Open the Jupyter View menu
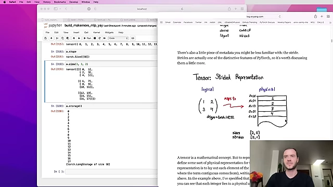The height and width of the screenshot is (187, 333). point(66,32)
